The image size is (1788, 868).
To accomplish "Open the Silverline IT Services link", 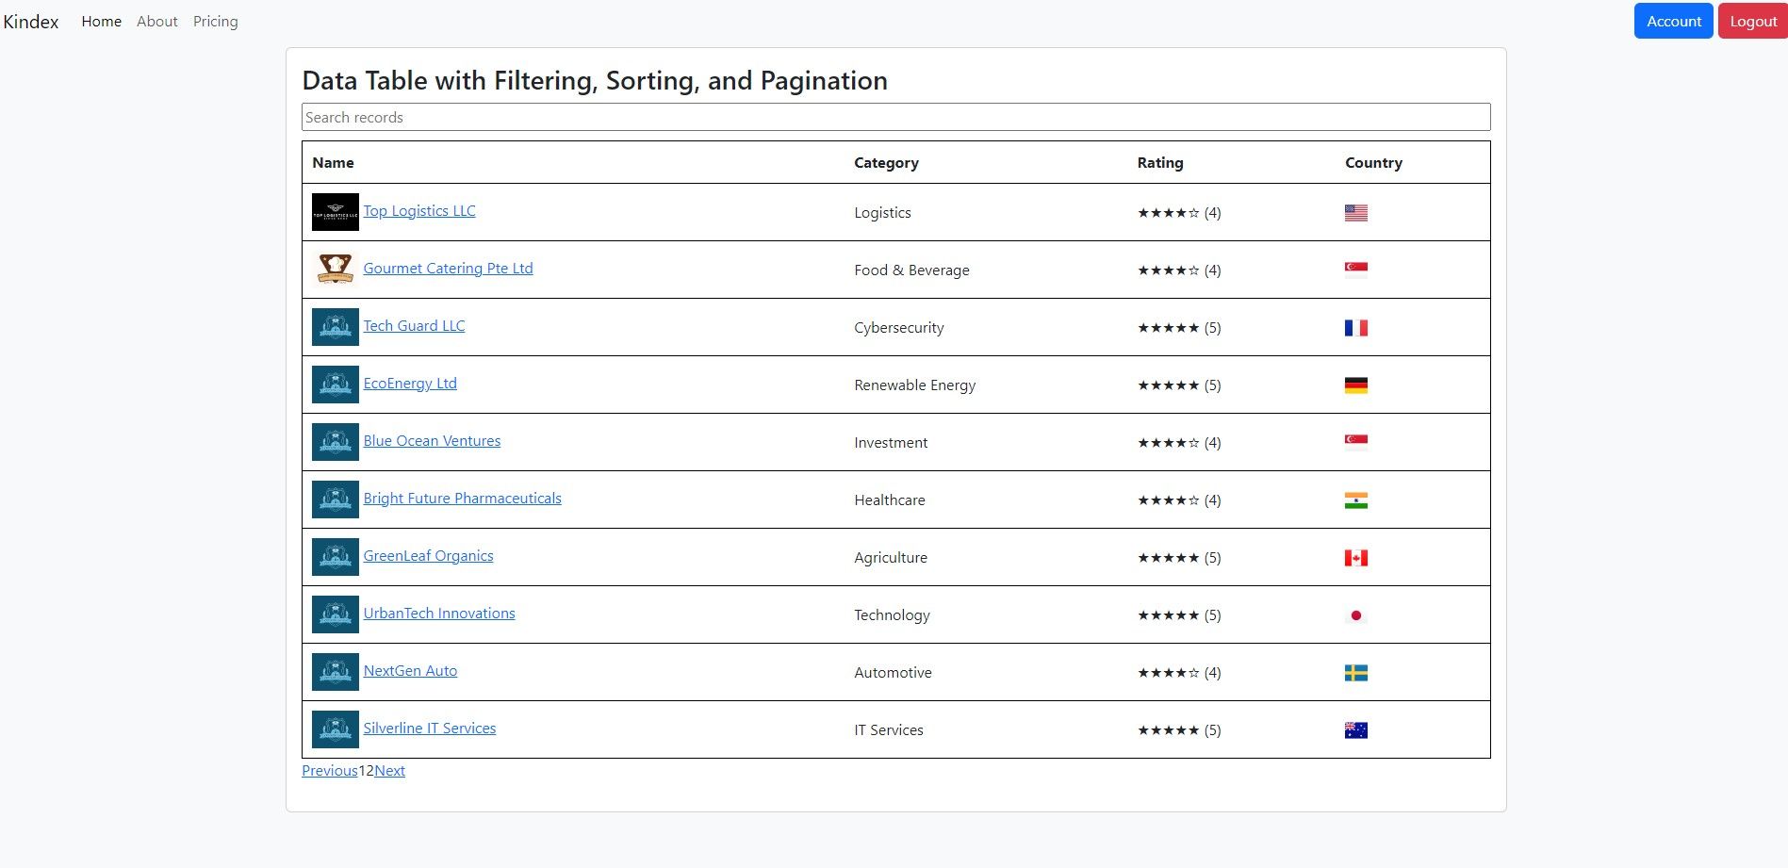I will coord(430,729).
